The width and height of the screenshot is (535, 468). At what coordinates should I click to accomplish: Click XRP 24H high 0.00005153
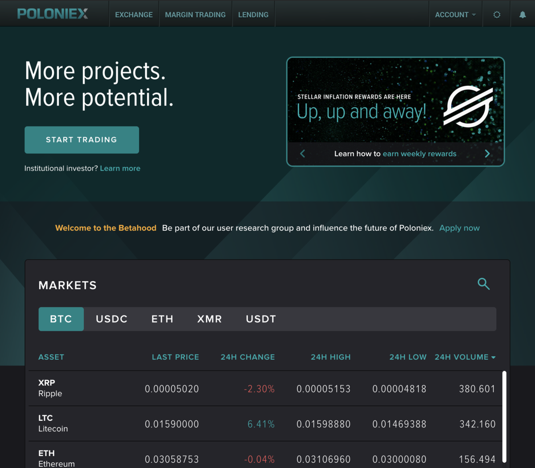click(x=324, y=389)
